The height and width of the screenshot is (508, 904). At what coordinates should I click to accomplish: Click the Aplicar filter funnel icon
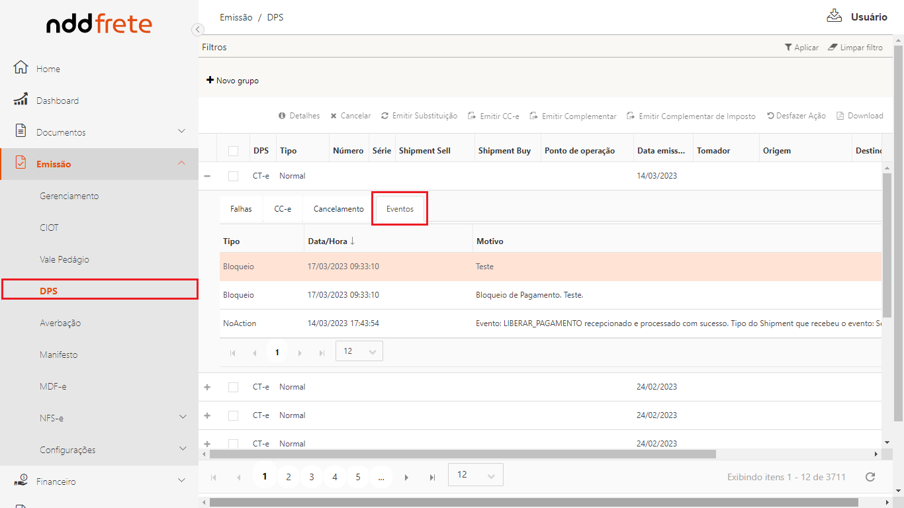point(788,48)
